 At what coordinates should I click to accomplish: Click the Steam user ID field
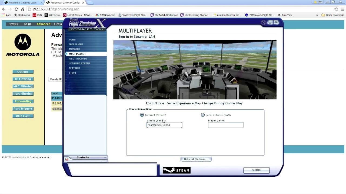(164, 125)
